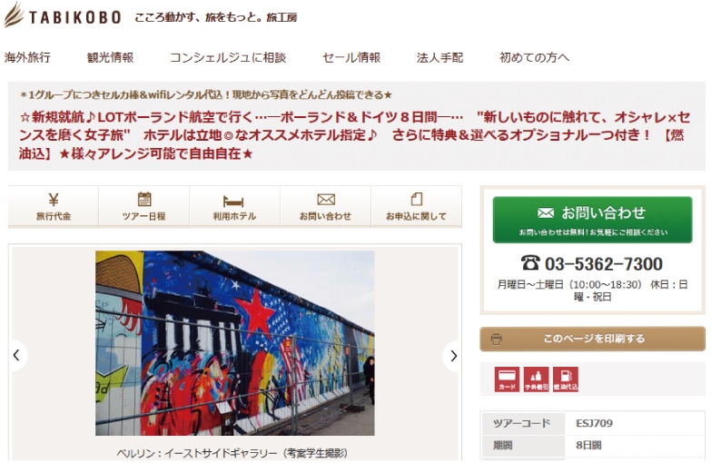The height and width of the screenshot is (463, 711).
Task: Click the TABIKOBO logo
Action: [63, 15]
